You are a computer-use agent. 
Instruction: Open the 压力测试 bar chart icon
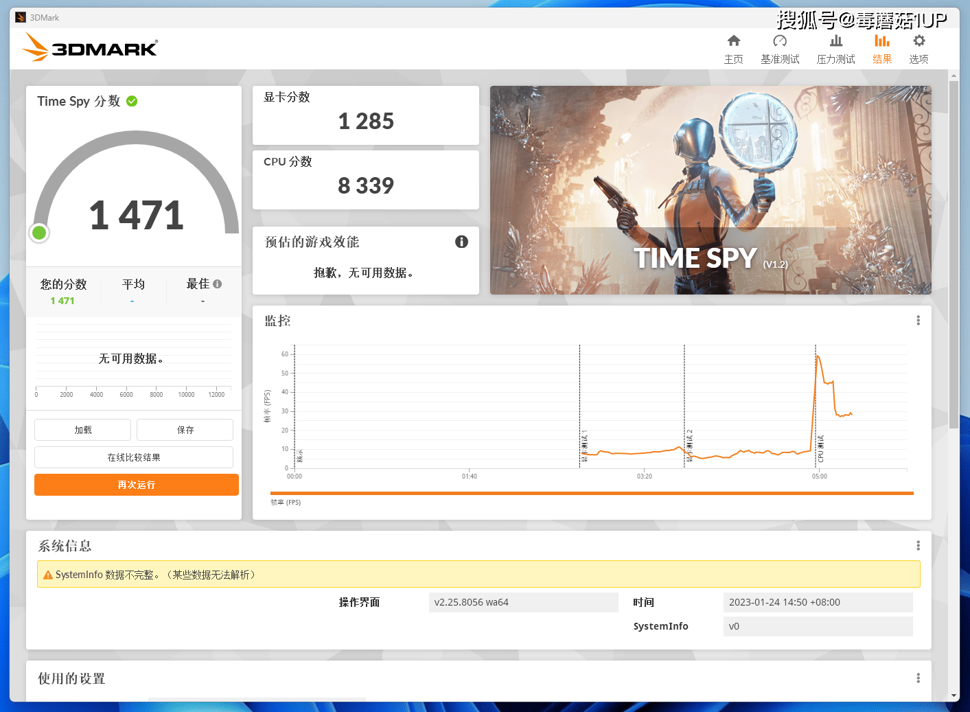point(836,41)
